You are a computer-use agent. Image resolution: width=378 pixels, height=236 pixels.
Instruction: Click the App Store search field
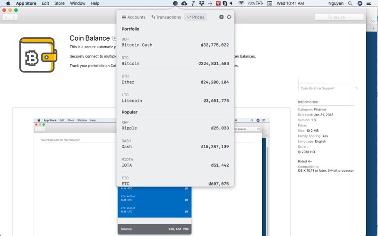click(x=339, y=17)
